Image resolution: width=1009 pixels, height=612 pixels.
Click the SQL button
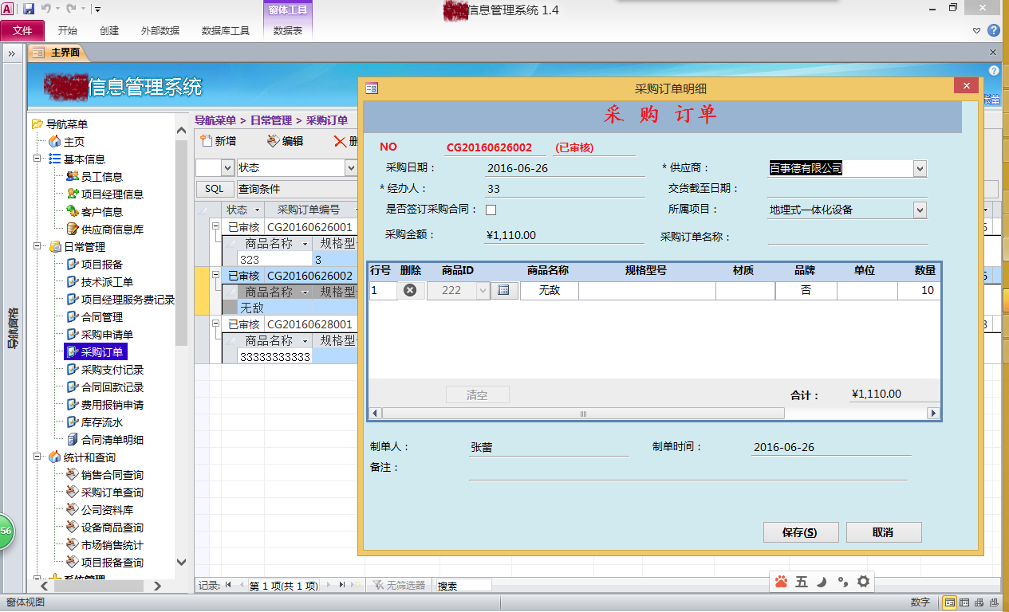[215, 189]
